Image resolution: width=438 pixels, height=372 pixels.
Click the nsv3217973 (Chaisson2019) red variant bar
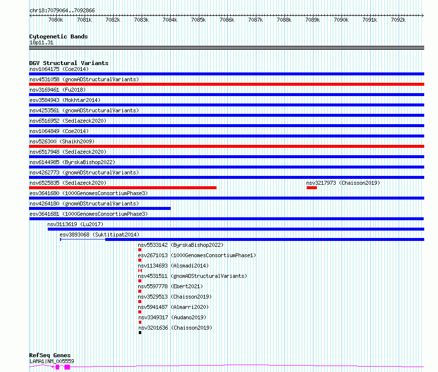tap(312, 188)
